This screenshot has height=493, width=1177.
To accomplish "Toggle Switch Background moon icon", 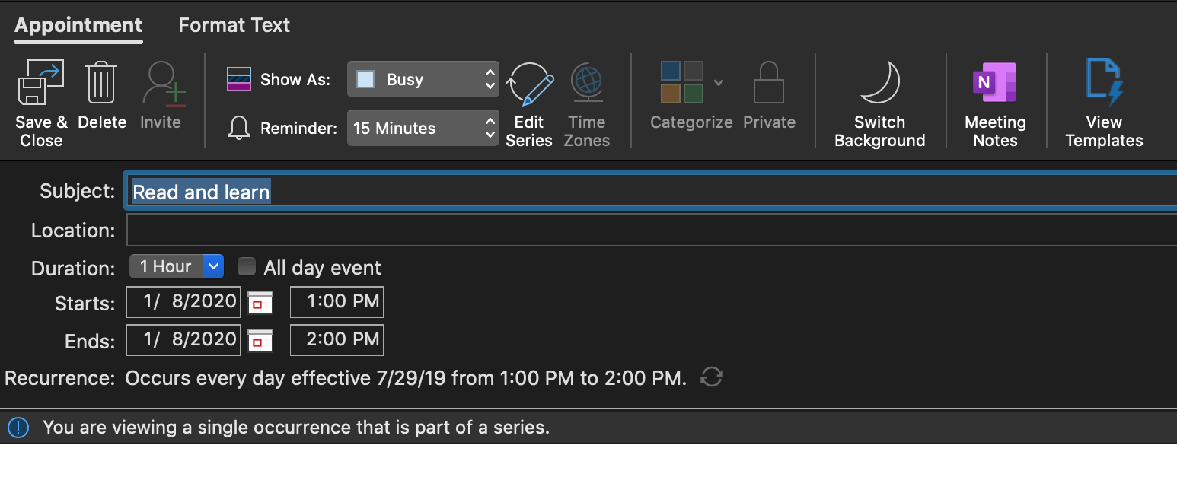I will [880, 82].
